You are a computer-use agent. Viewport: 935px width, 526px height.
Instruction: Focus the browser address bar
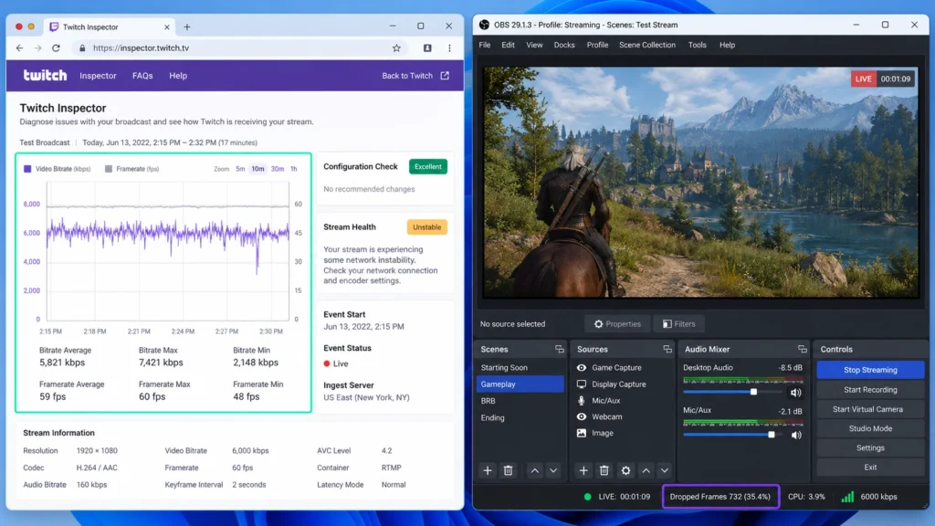coord(238,47)
